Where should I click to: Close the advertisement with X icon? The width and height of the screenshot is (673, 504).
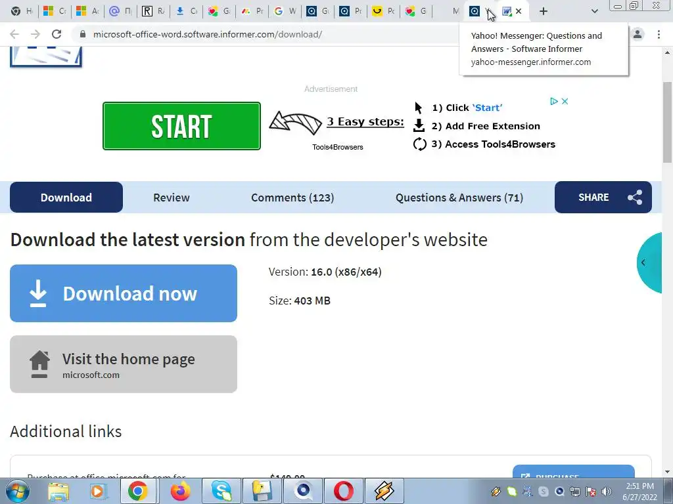[x=565, y=101]
